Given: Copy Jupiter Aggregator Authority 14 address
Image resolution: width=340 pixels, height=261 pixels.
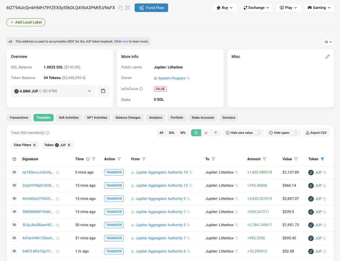Looking at the screenshot, I should (191, 172).
